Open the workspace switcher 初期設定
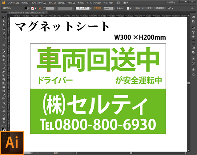 pyautogui.click(x=172, y=2)
